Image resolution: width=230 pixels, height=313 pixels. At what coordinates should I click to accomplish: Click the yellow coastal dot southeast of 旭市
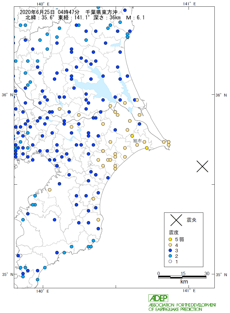tap(147, 148)
